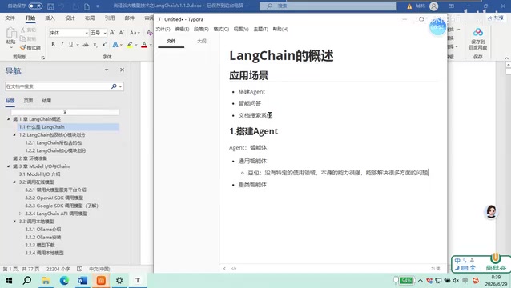Click the Save icon in Word title bar

coord(50,6)
